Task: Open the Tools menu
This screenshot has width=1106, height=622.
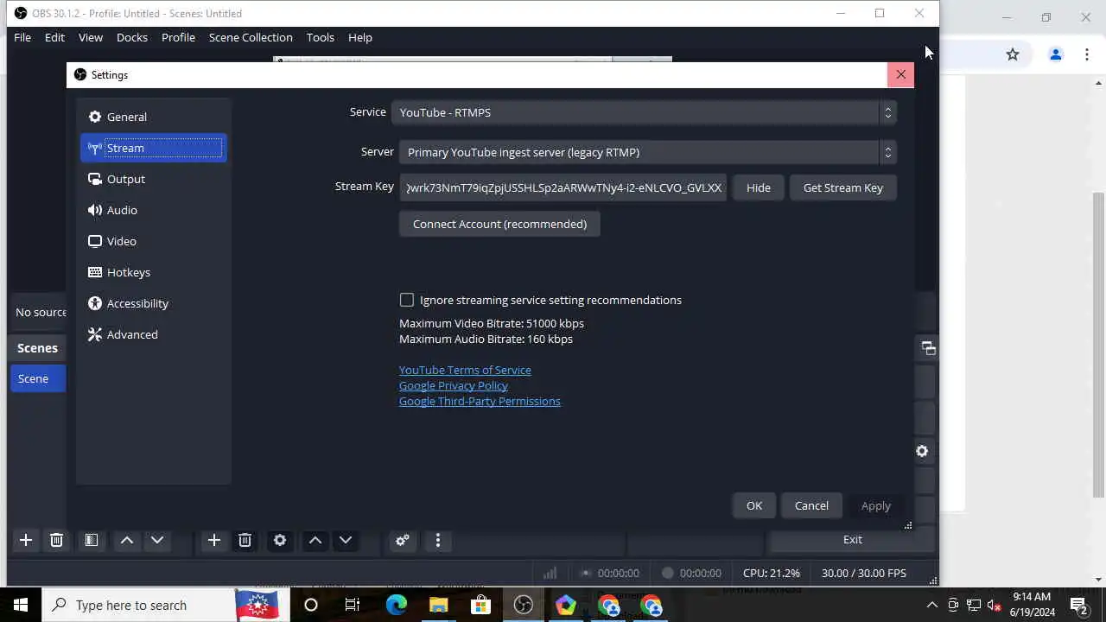Action: click(x=320, y=37)
